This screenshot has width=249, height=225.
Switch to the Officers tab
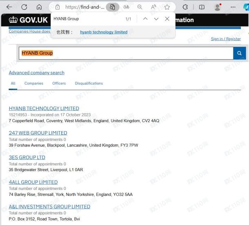[59, 83]
